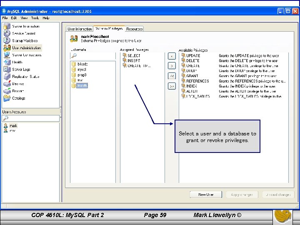This screenshot has height=225, width=300.
Task: Select the User Administration sidebar icon
Action: [7, 48]
